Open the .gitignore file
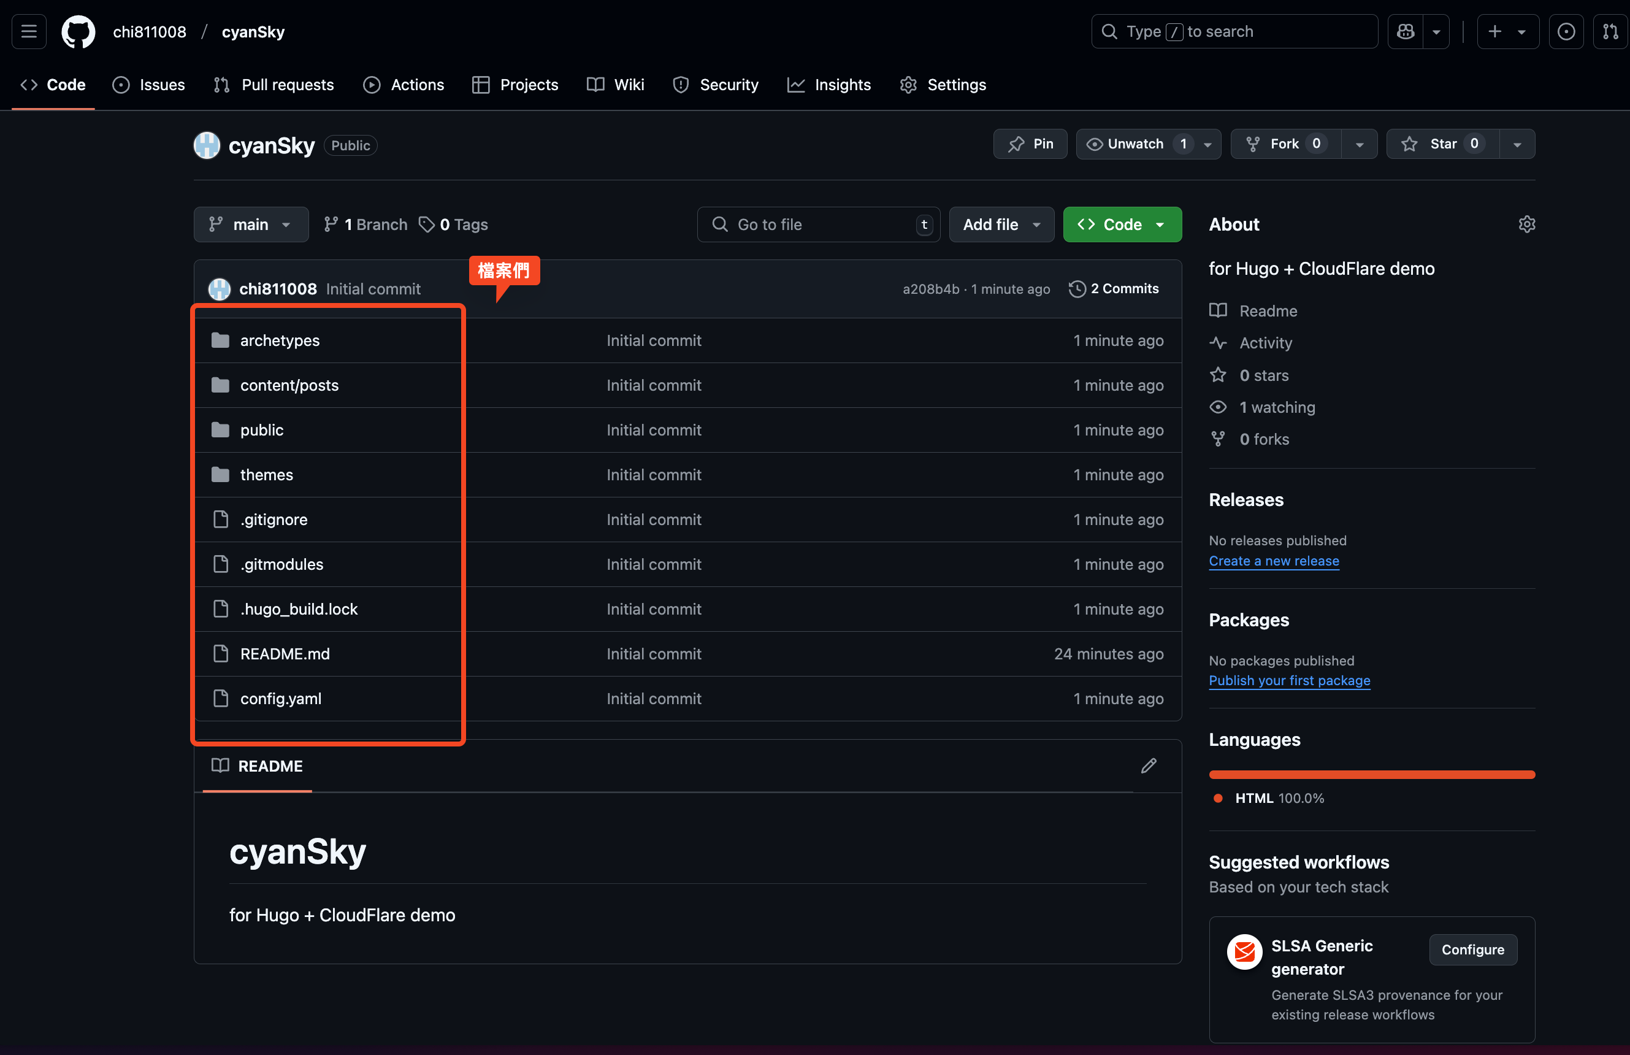This screenshot has height=1055, width=1630. (x=274, y=520)
